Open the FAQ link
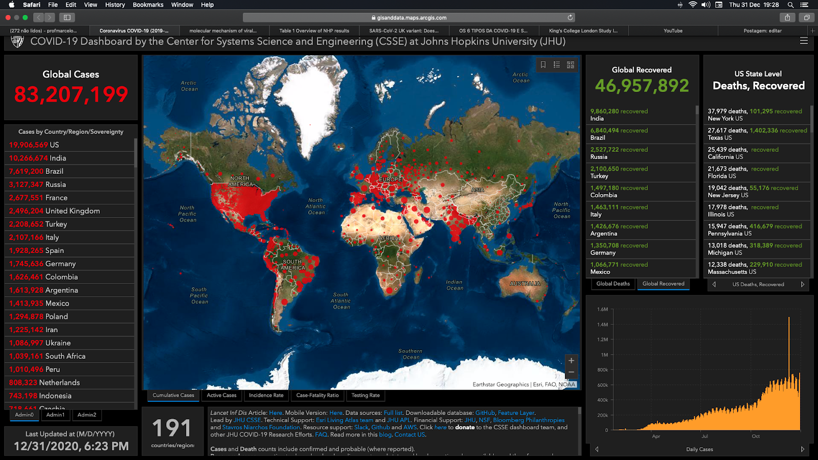The image size is (818, 460). 321,434
